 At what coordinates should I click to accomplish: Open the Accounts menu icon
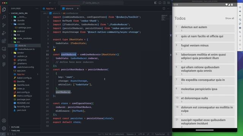[x=4, y=121]
